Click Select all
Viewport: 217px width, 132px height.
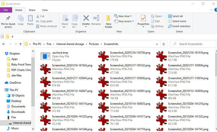point(175,16)
